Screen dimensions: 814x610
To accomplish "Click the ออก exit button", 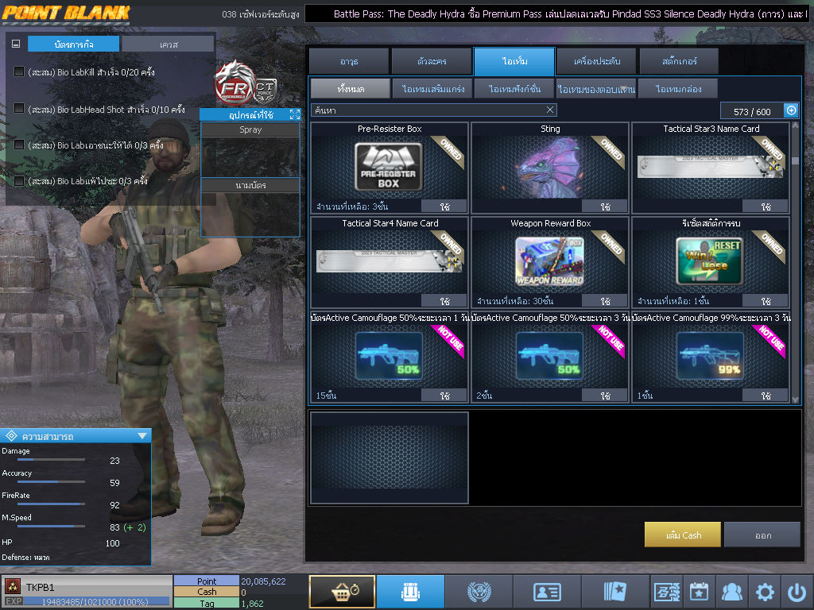I will click(762, 535).
